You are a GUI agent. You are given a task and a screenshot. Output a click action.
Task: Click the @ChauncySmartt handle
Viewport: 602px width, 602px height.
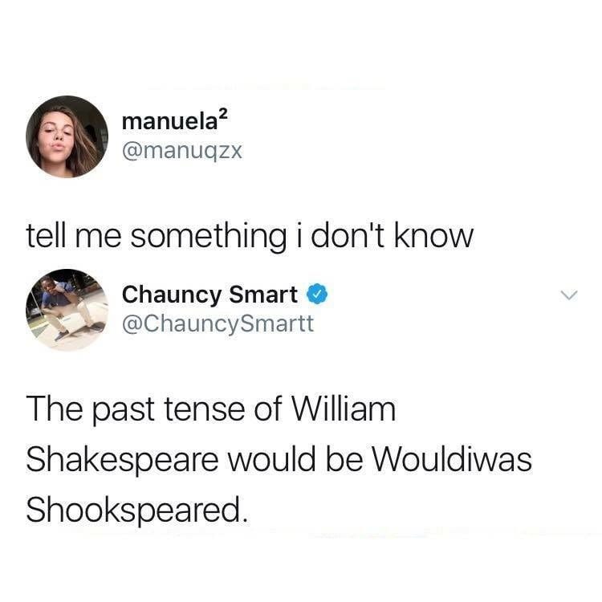click(x=218, y=324)
